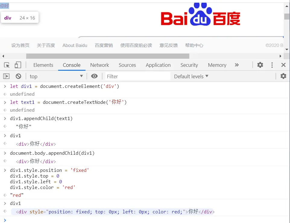The height and width of the screenshot is (223, 290).
Task: Click the highlighted 你好 div on the page
Action: pos(5,6)
